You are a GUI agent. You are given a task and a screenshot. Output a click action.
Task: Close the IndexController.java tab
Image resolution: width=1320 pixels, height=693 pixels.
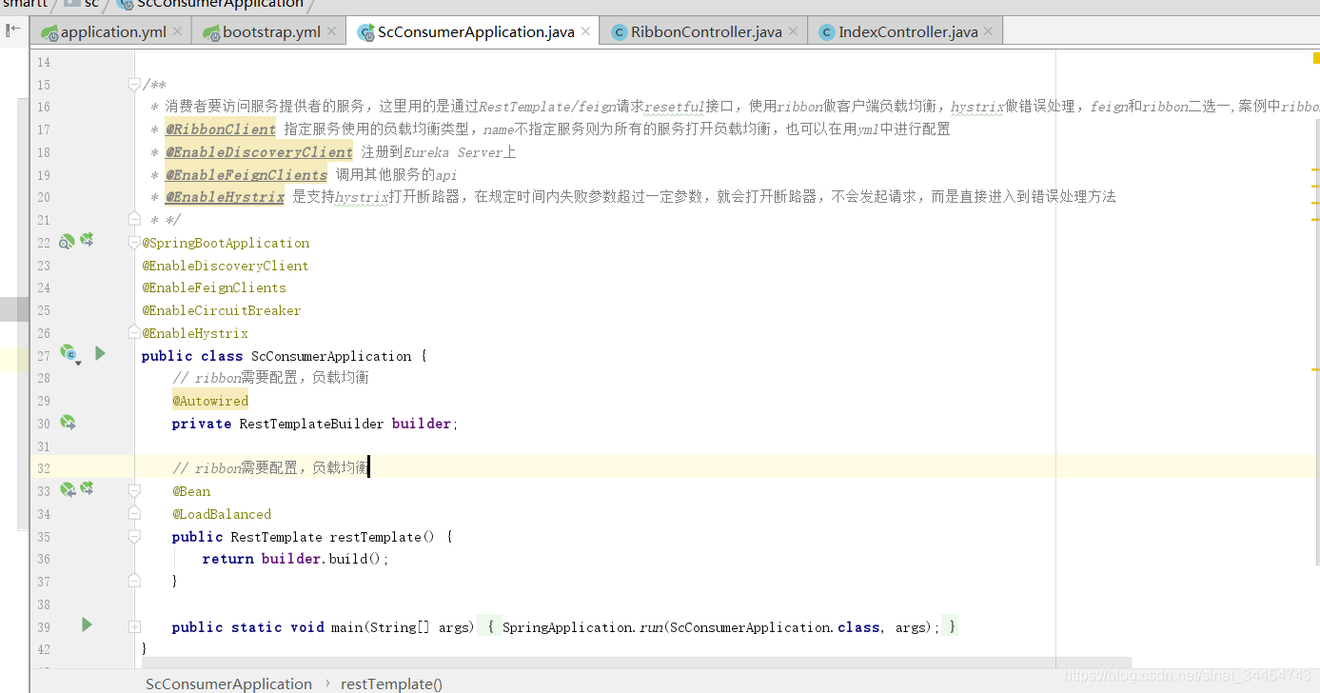point(988,31)
